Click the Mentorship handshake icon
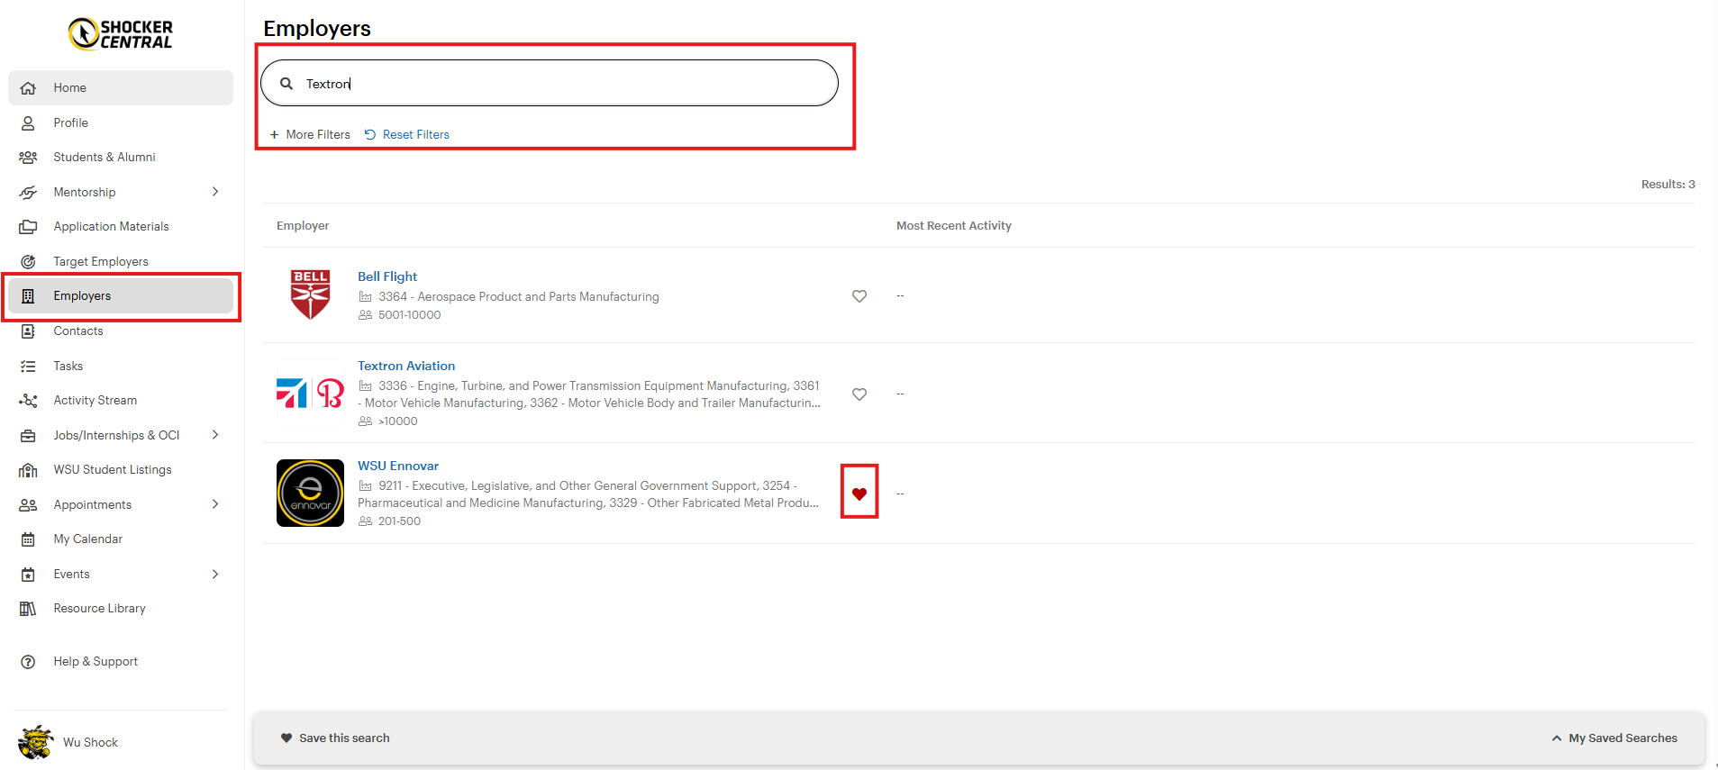 [28, 192]
